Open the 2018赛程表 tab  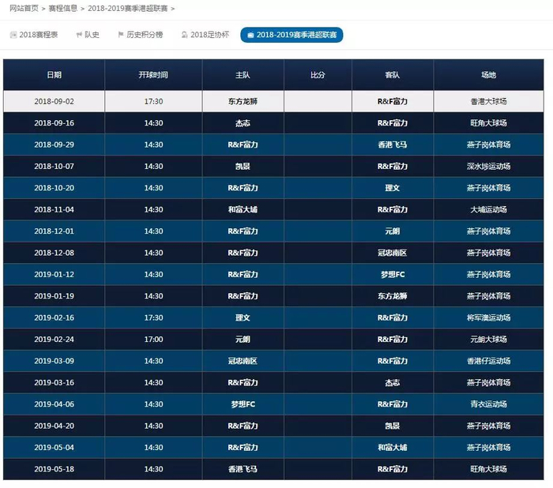click(x=34, y=35)
